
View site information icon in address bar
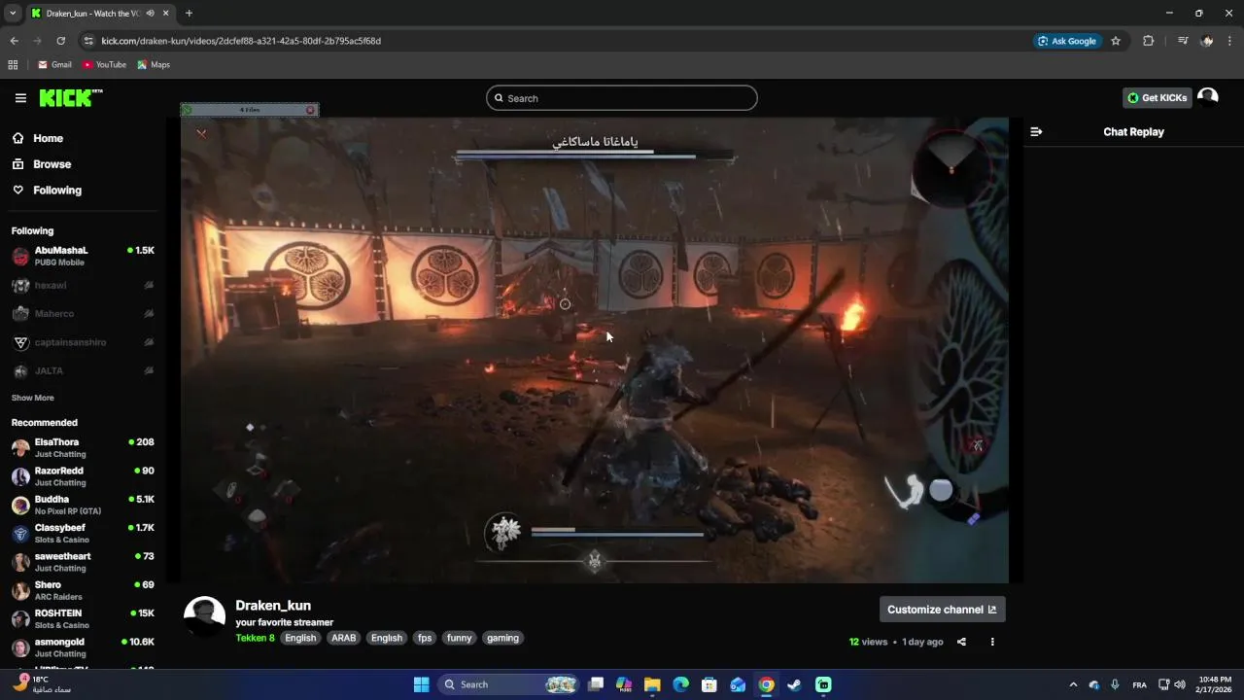(x=88, y=41)
